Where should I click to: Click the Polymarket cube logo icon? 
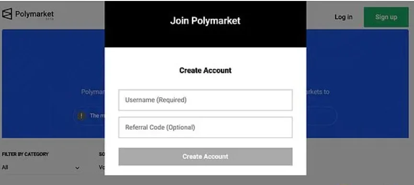coord(7,14)
